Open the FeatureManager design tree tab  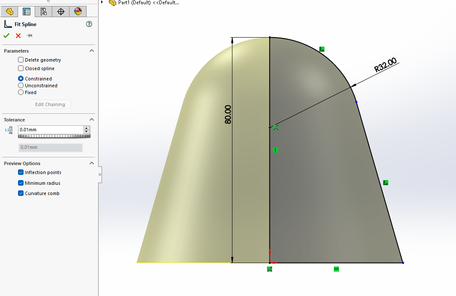pyautogui.click(x=9, y=12)
